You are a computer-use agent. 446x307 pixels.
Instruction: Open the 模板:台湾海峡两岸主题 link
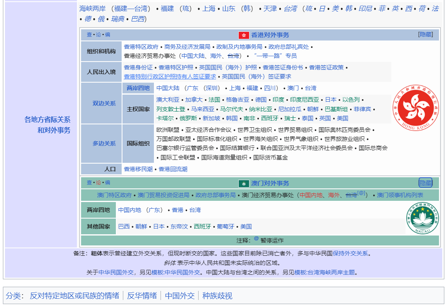pyautogui.click(x=324, y=273)
